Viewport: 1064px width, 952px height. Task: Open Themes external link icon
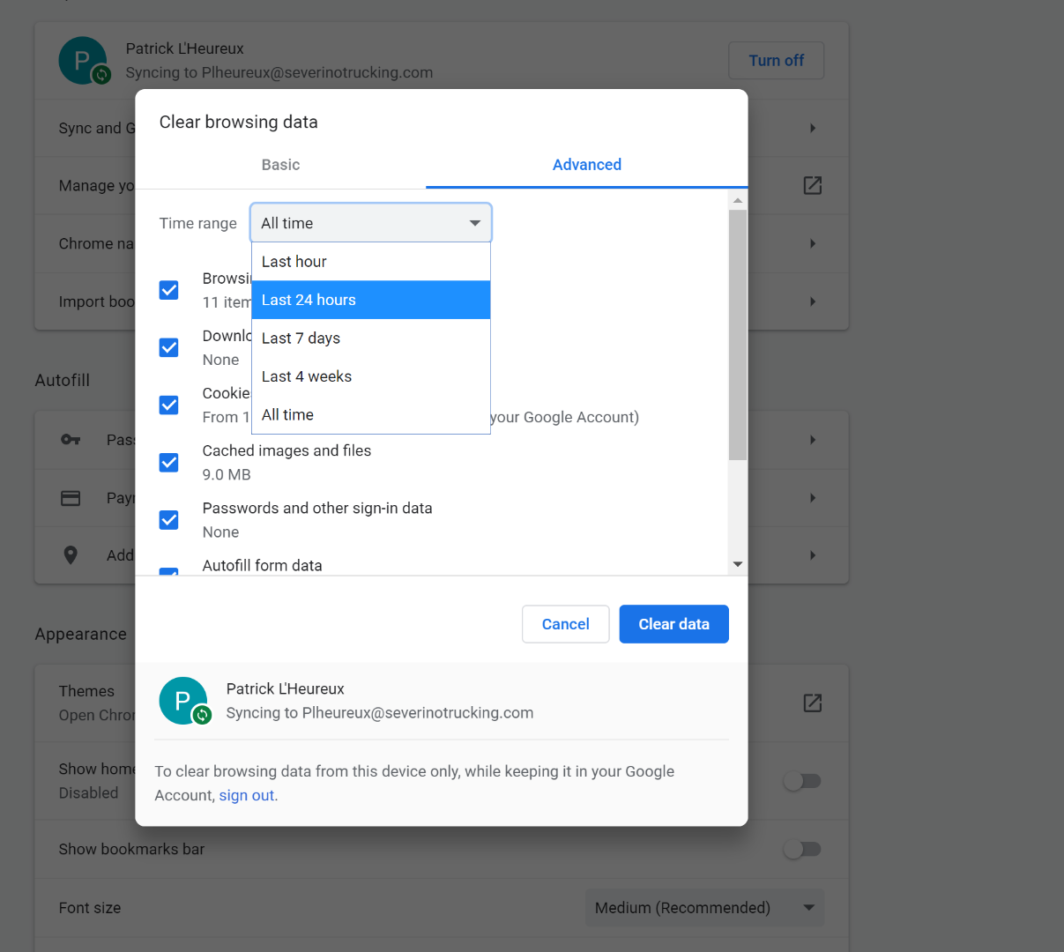(x=813, y=703)
